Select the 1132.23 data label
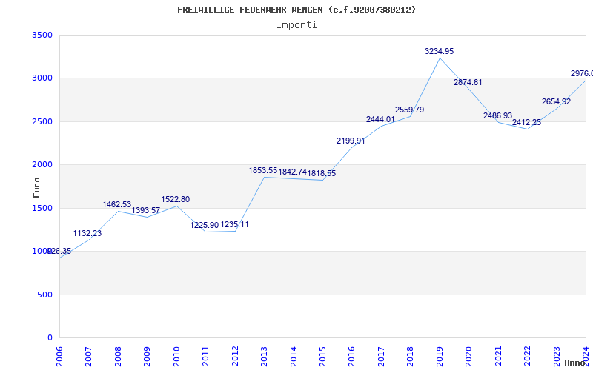 pos(87,233)
